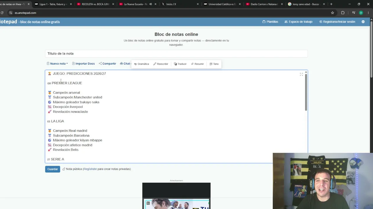Image resolution: width=373 pixels, height=209 pixels.
Task: Click Importar Docs
Action: click(x=83, y=64)
